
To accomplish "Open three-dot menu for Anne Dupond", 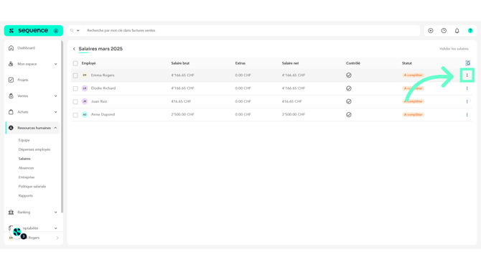I will click(467, 114).
